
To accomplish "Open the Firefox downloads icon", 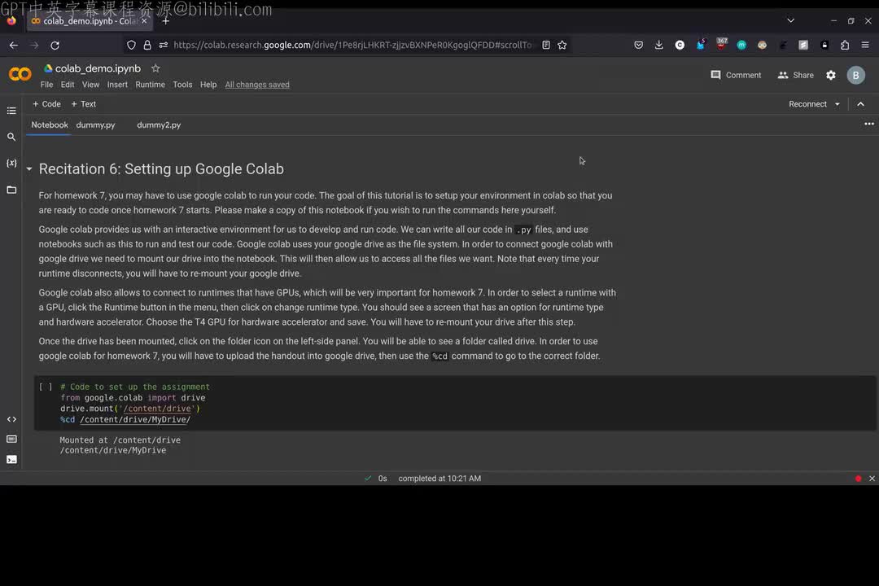I will pyautogui.click(x=658, y=45).
